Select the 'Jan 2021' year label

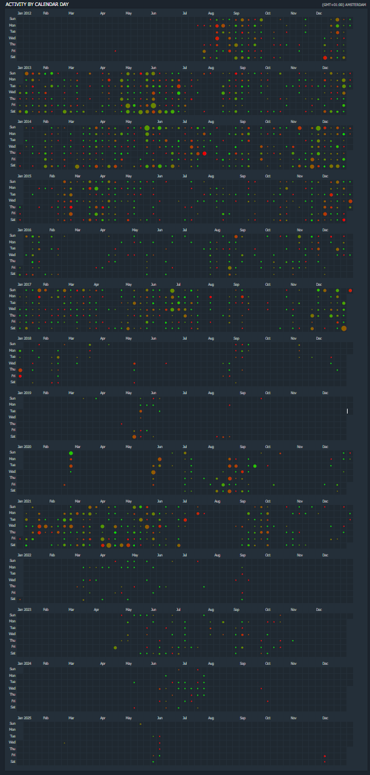click(25, 501)
